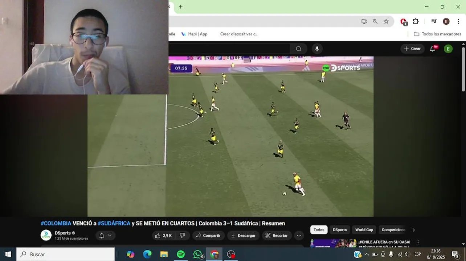Expand the subscription bell notification dropdown
466x261 pixels.
[105, 236]
